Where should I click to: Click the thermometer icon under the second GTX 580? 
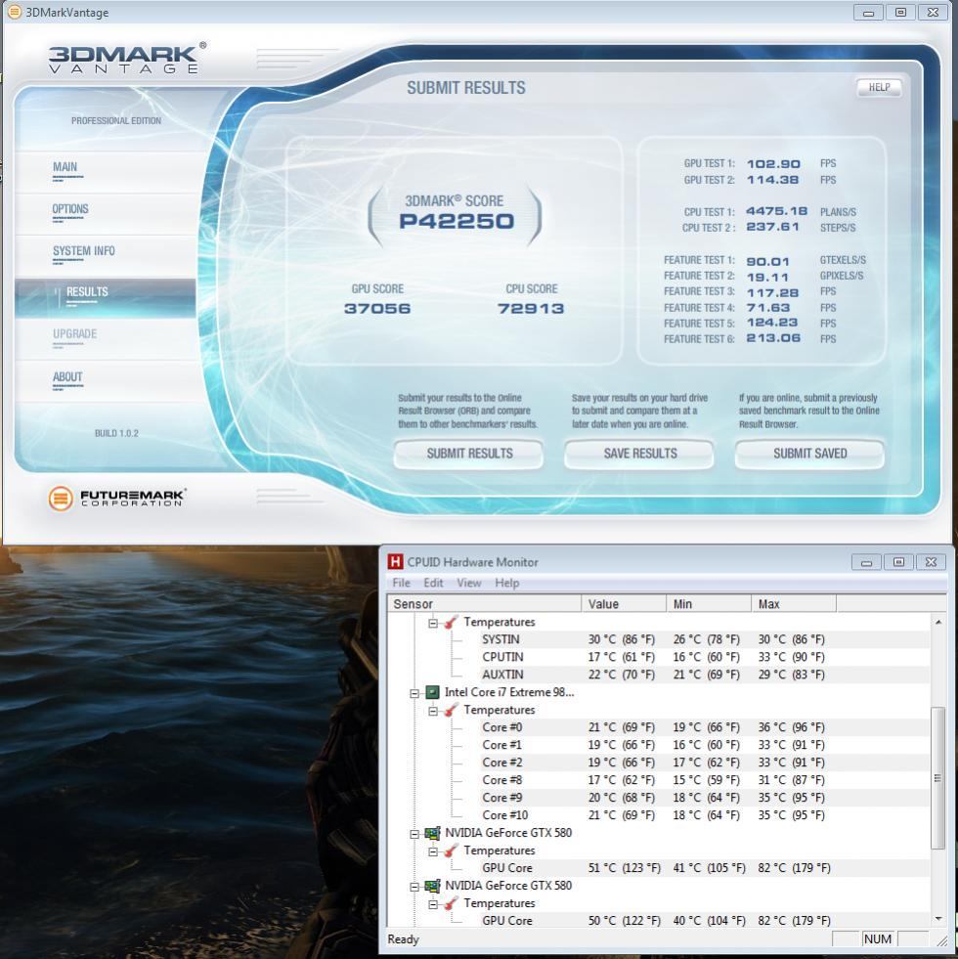[x=451, y=903]
